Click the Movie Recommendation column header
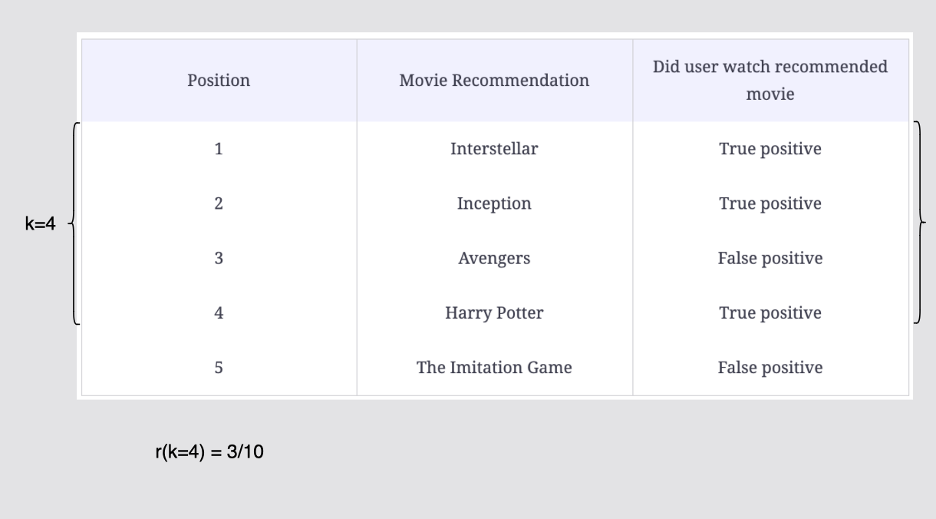Viewport: 936px width, 519px height. point(494,81)
